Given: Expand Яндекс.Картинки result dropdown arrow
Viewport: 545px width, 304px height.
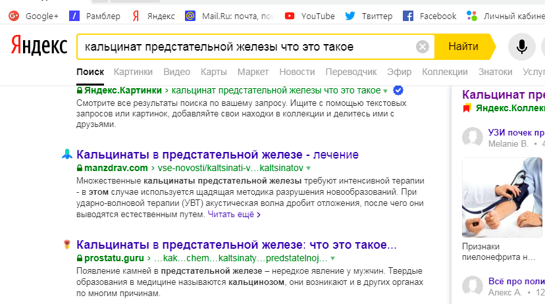Looking at the screenshot, I should [x=386, y=91].
